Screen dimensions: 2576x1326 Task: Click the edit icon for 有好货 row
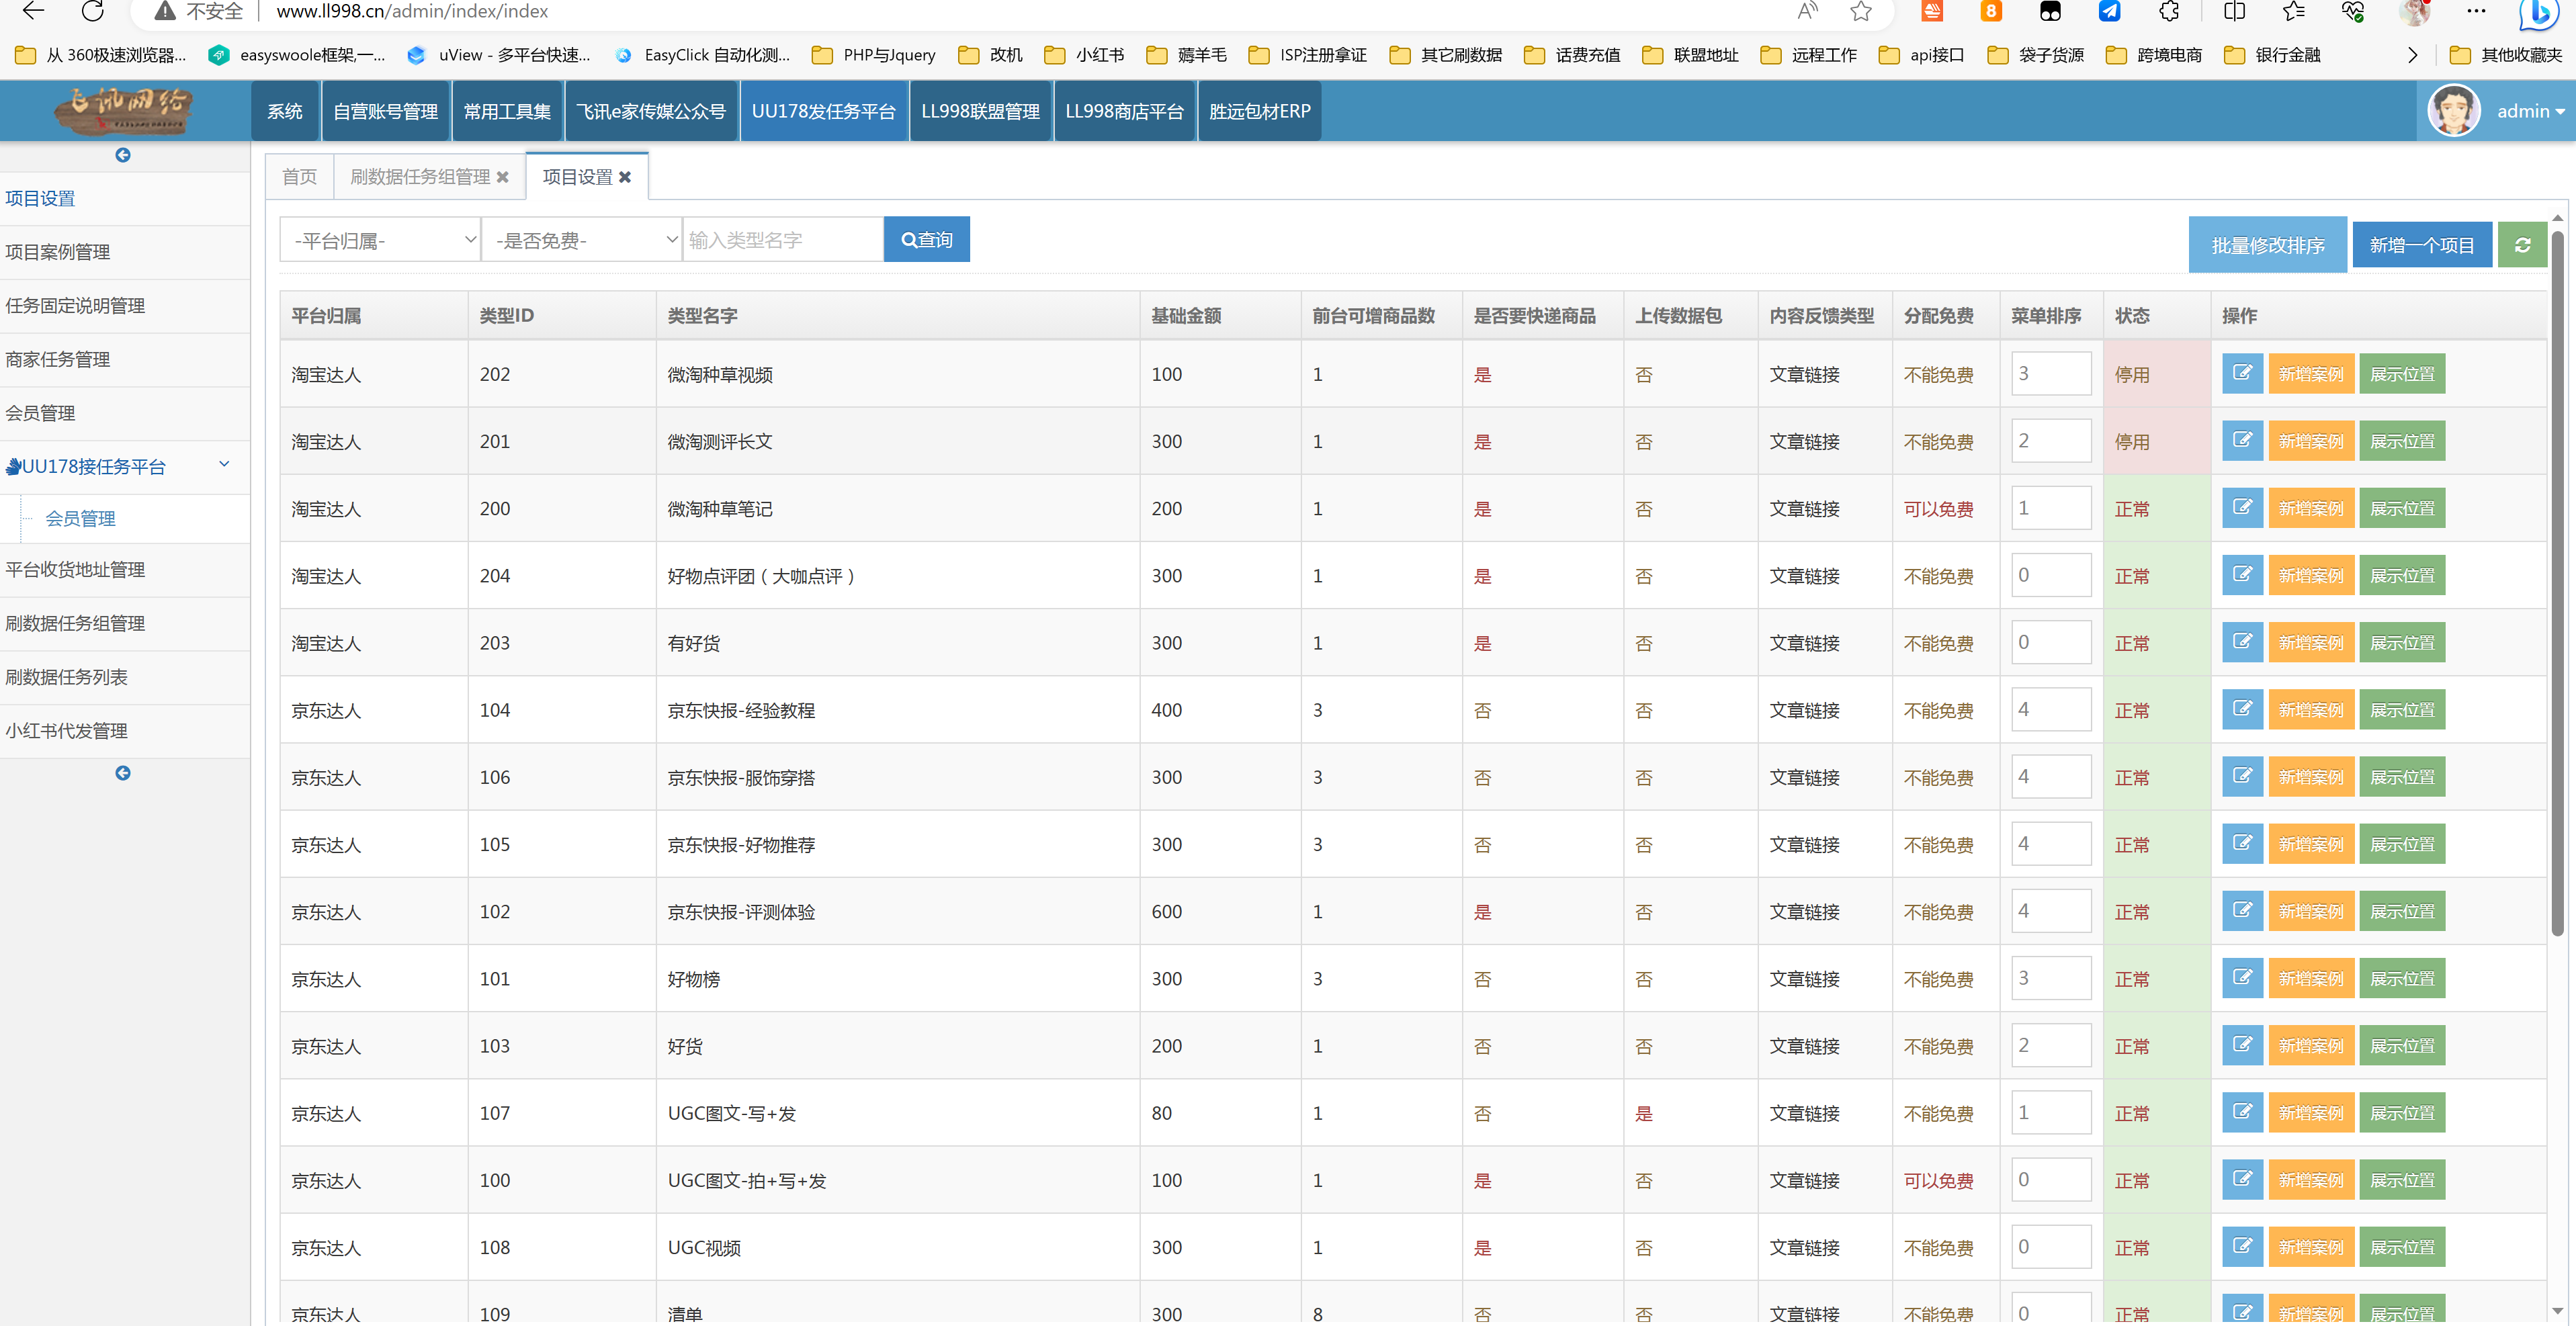point(2242,642)
